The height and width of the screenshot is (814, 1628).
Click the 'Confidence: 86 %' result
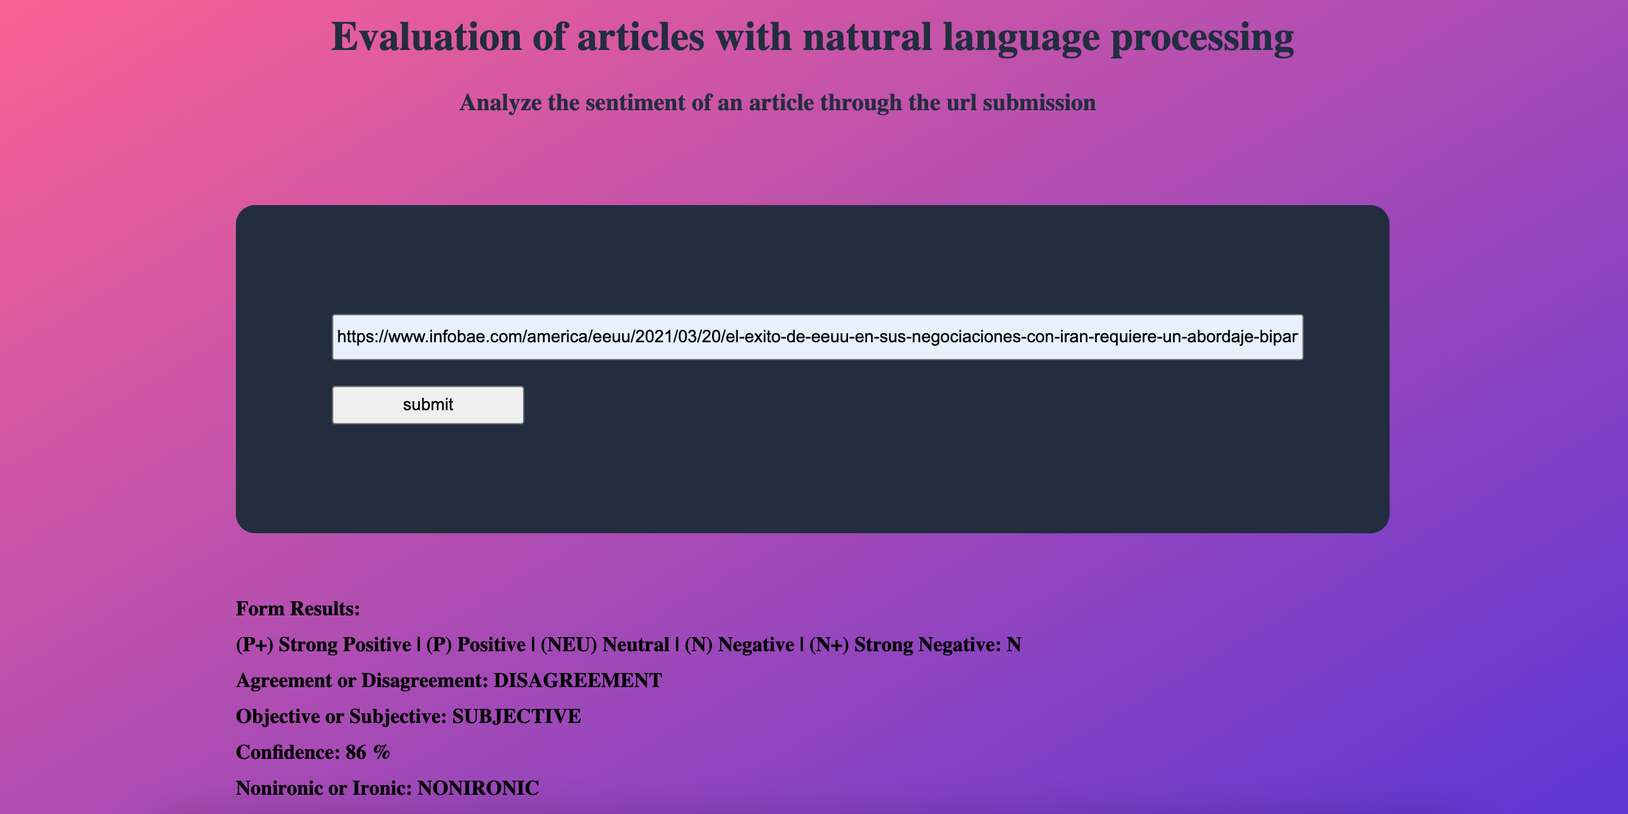313,752
